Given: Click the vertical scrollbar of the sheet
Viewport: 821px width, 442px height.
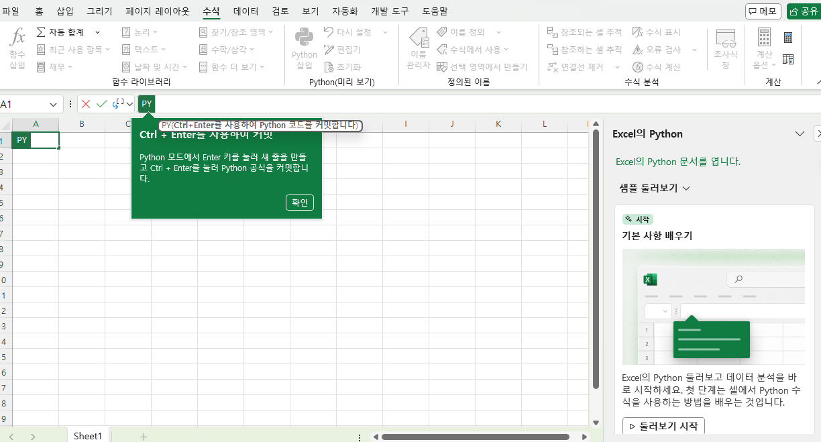Looking at the screenshot, I should tap(596, 259).
